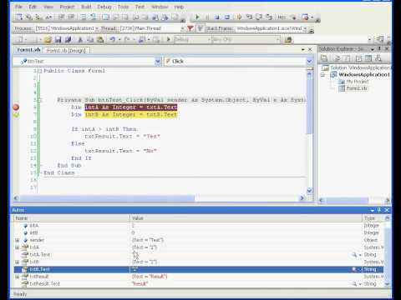
Task: Click the Step Out icon
Action: [269, 17]
